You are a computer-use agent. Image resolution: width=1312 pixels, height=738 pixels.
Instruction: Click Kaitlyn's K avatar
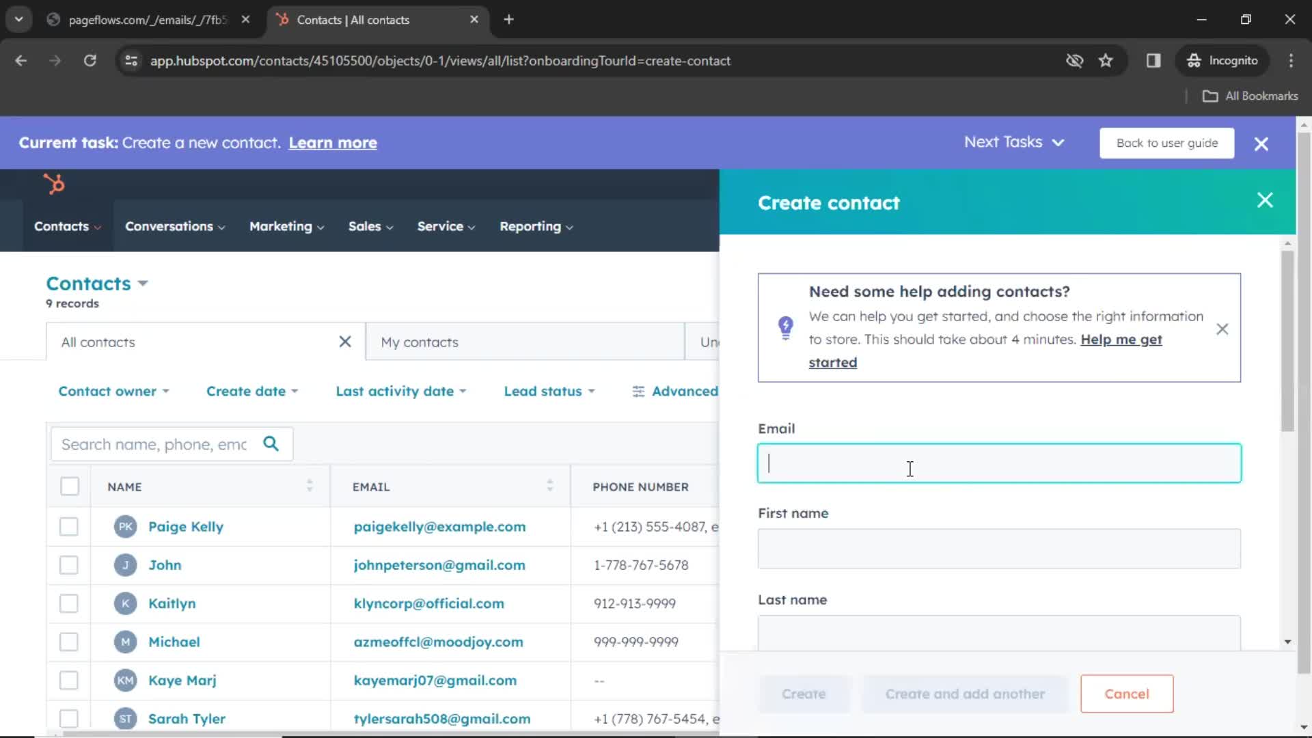click(126, 603)
